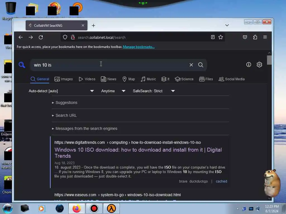Screen dimensions: 286x214
Task: Clear the search query with X
Action: click(191, 65)
